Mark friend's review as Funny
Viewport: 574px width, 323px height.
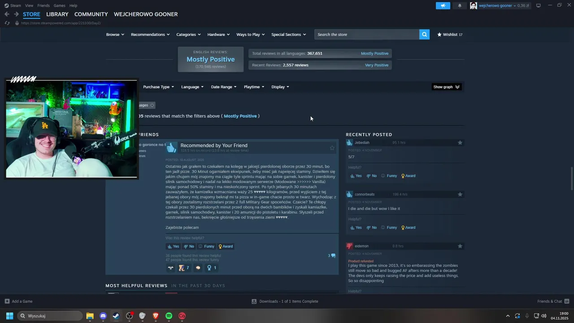(x=206, y=246)
